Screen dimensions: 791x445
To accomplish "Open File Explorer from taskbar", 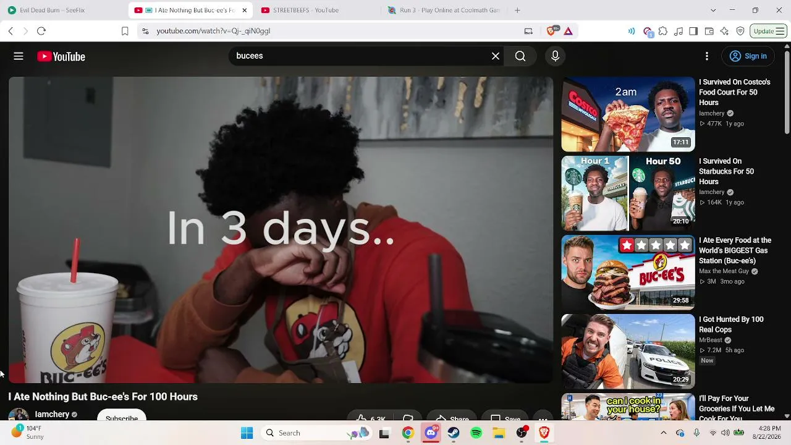I will point(499,433).
